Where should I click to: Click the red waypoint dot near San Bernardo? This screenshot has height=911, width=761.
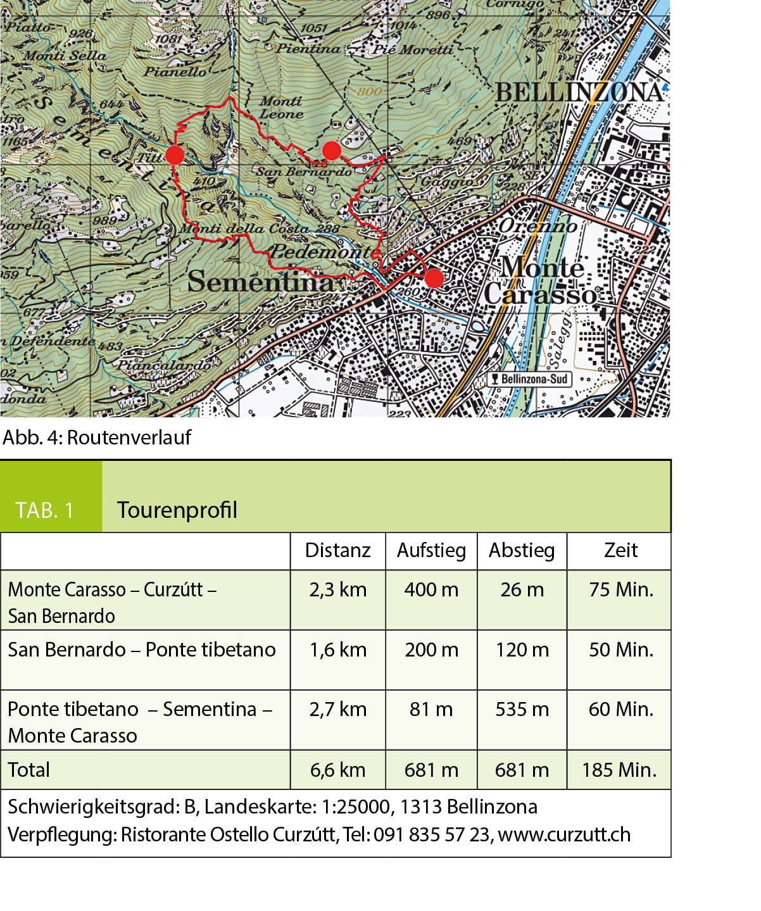332,151
